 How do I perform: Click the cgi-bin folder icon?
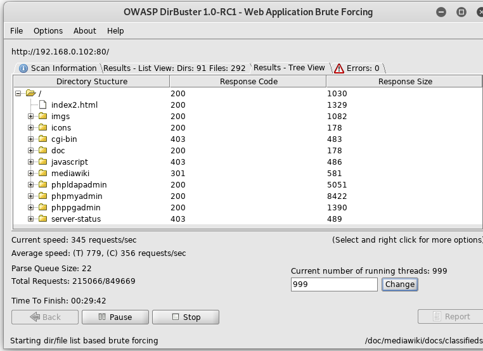(43, 139)
